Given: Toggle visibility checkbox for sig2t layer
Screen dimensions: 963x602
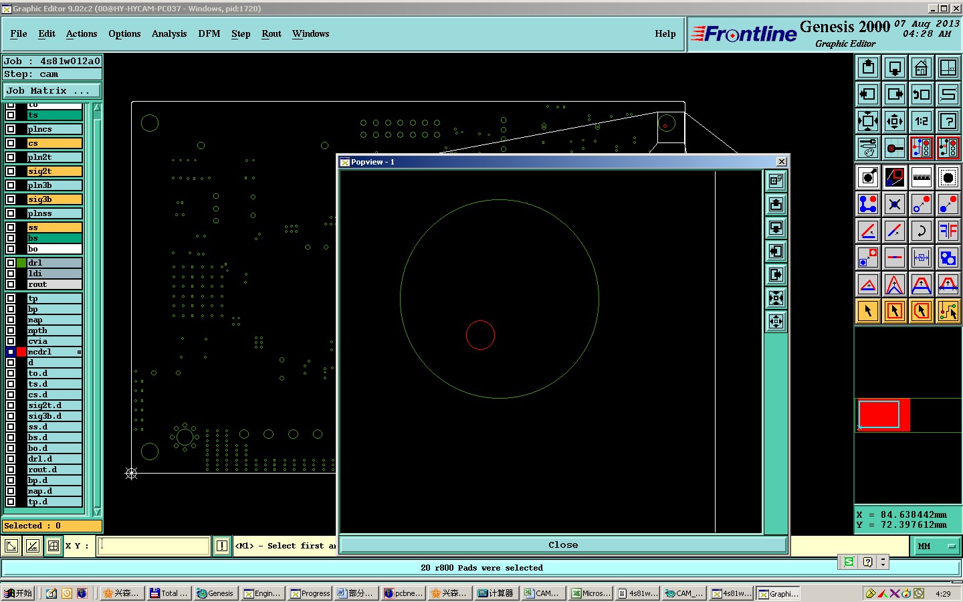Looking at the screenshot, I should pyautogui.click(x=11, y=171).
